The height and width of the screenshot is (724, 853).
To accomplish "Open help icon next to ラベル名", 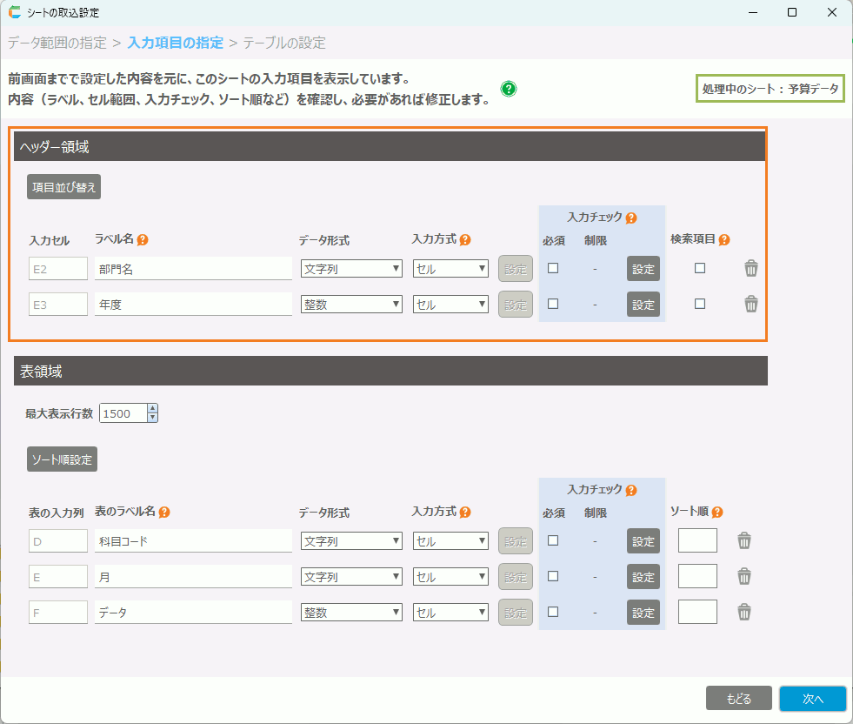I will (143, 240).
